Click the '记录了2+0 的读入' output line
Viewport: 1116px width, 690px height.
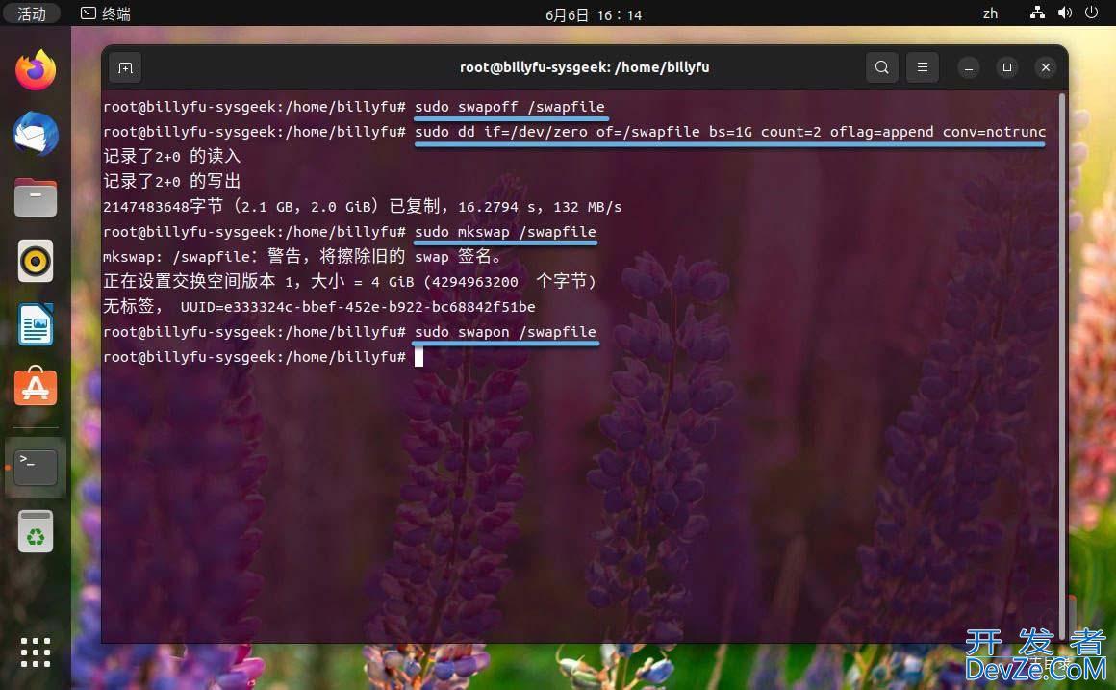[x=171, y=157]
